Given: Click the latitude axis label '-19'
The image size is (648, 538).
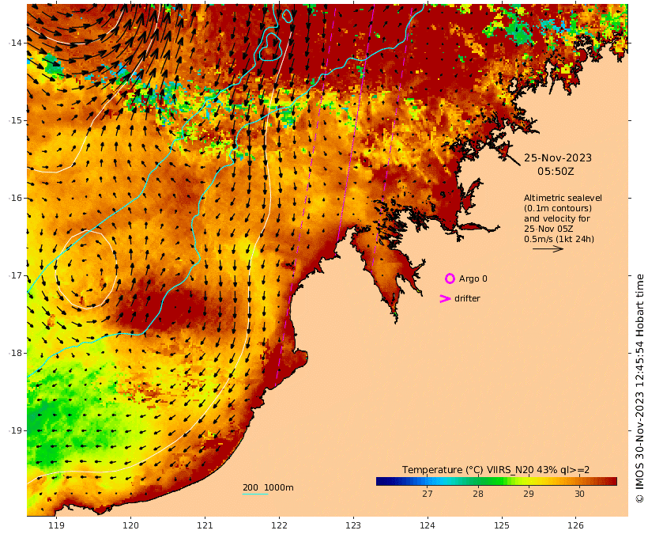Looking at the screenshot, I should click(16, 430).
